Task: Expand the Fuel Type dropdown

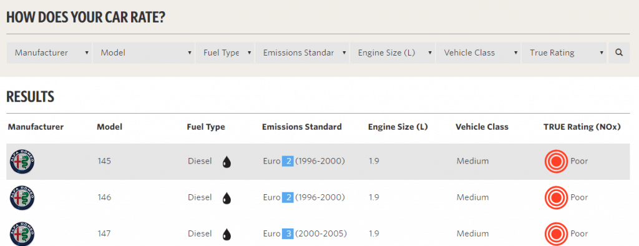Action: [x=225, y=52]
